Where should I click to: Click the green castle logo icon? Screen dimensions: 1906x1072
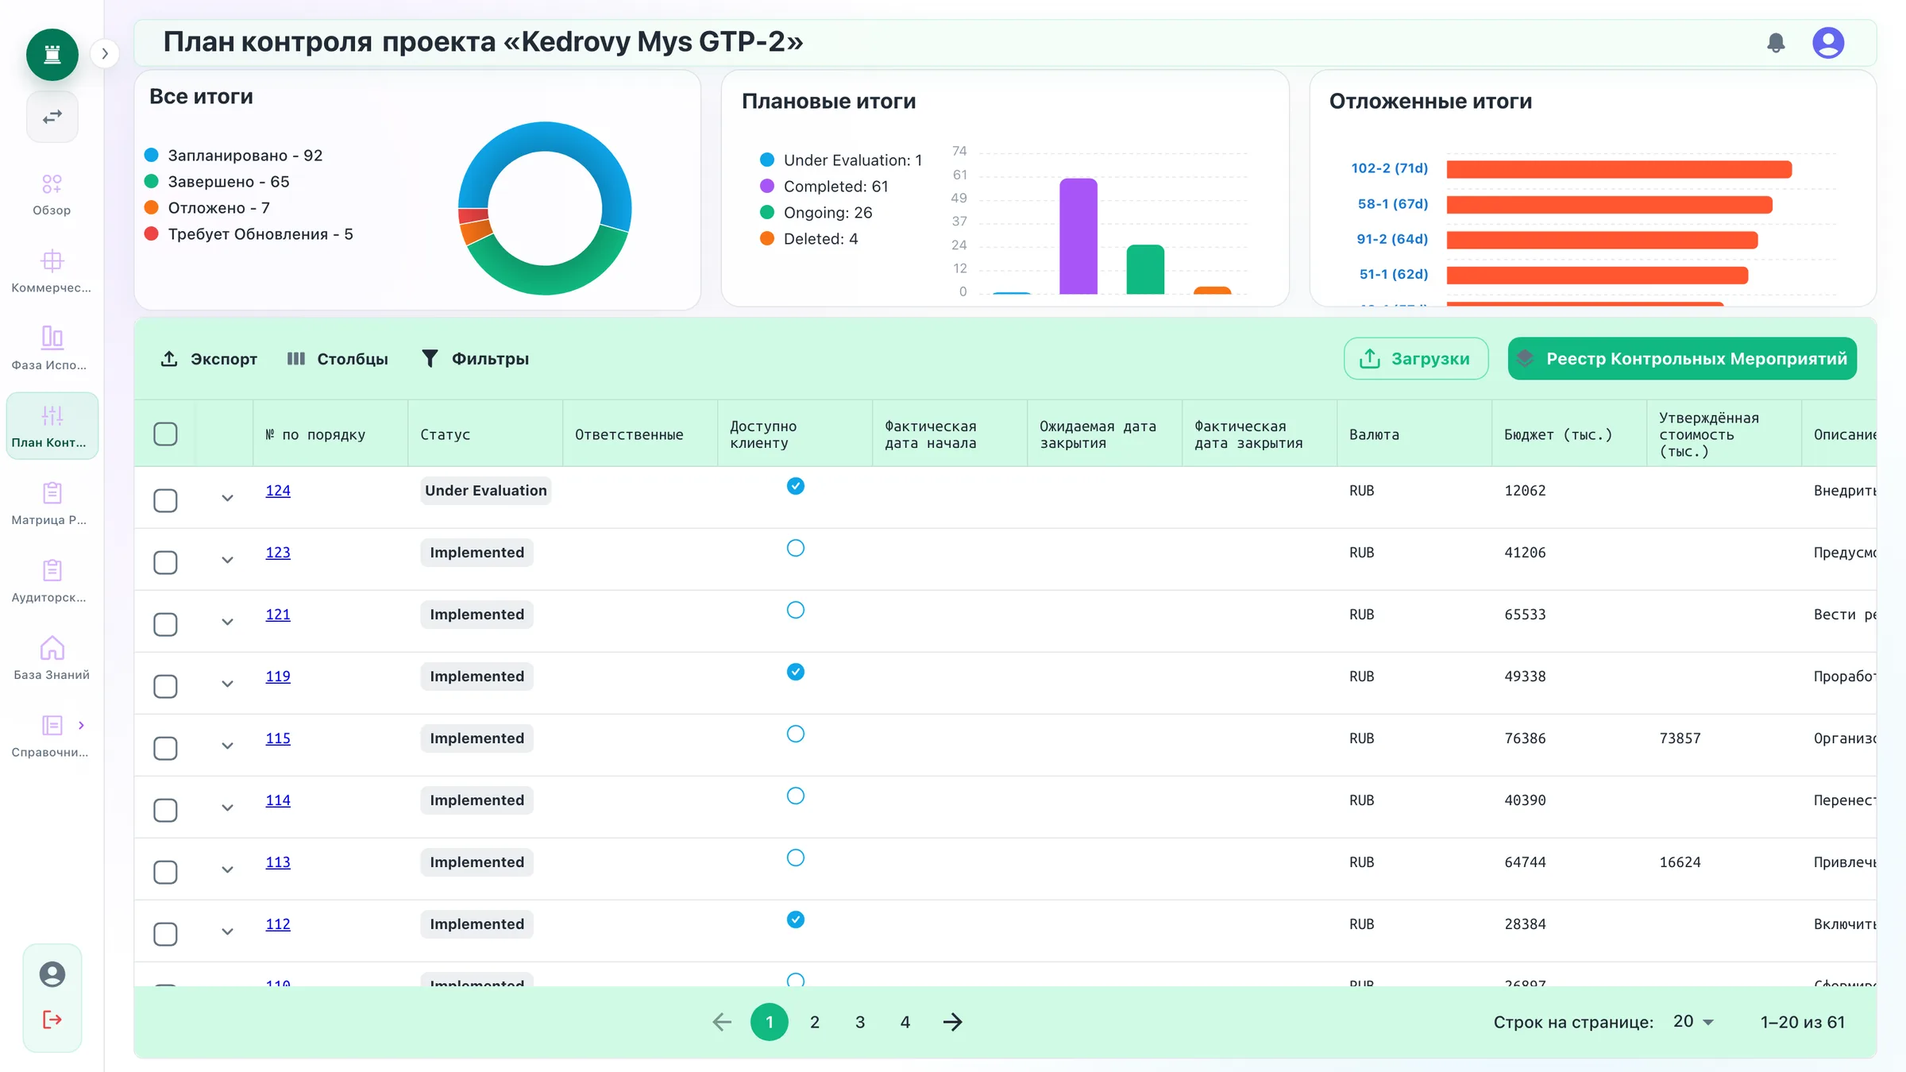tap(52, 54)
